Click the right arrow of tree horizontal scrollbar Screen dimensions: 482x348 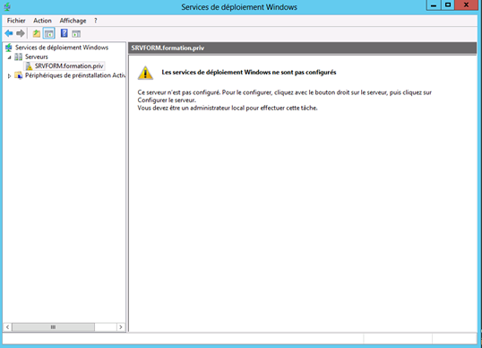121,327
